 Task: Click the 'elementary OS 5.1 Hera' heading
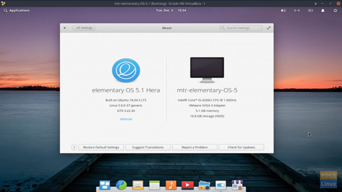(126, 90)
